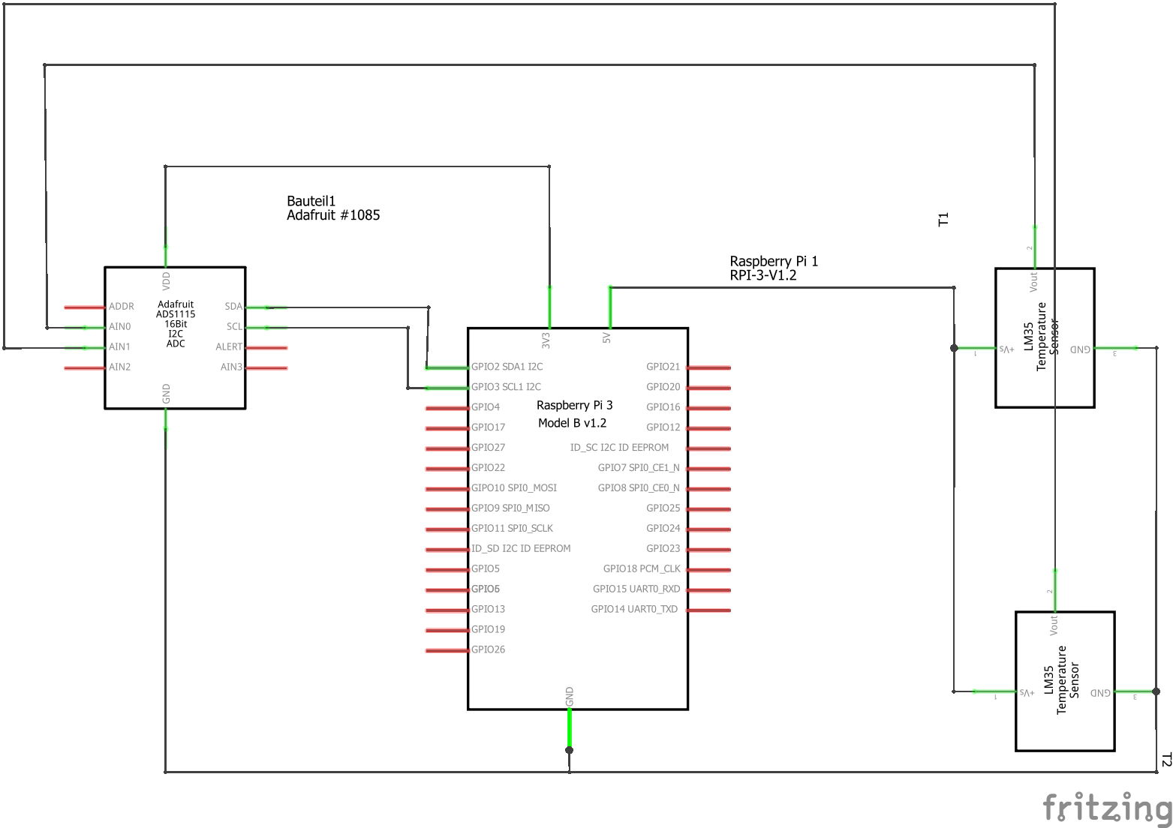Click the "GPIO20" pin label
Viewport: 1173px width, 828px height.
coord(663,387)
